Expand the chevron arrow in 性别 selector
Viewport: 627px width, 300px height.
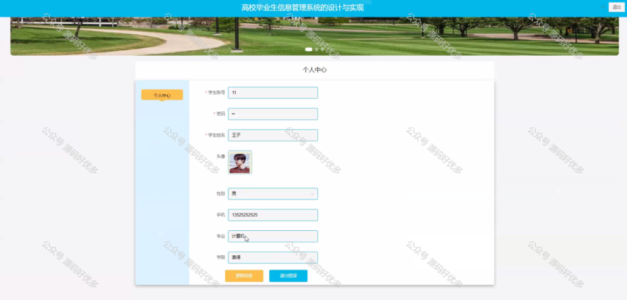312,194
